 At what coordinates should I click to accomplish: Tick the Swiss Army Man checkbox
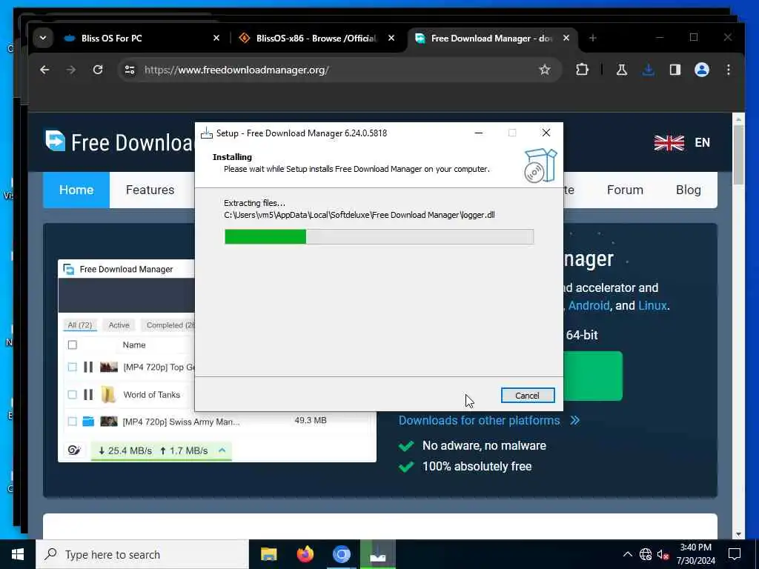(x=73, y=422)
